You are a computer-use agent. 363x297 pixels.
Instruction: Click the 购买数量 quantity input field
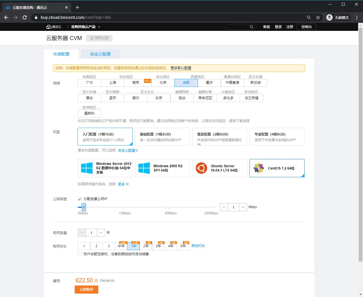(91, 233)
